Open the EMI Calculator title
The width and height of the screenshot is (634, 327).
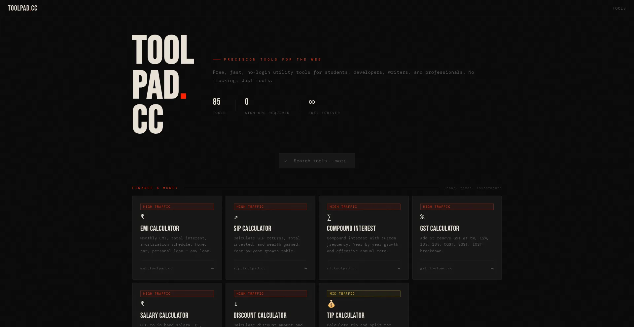(x=159, y=228)
